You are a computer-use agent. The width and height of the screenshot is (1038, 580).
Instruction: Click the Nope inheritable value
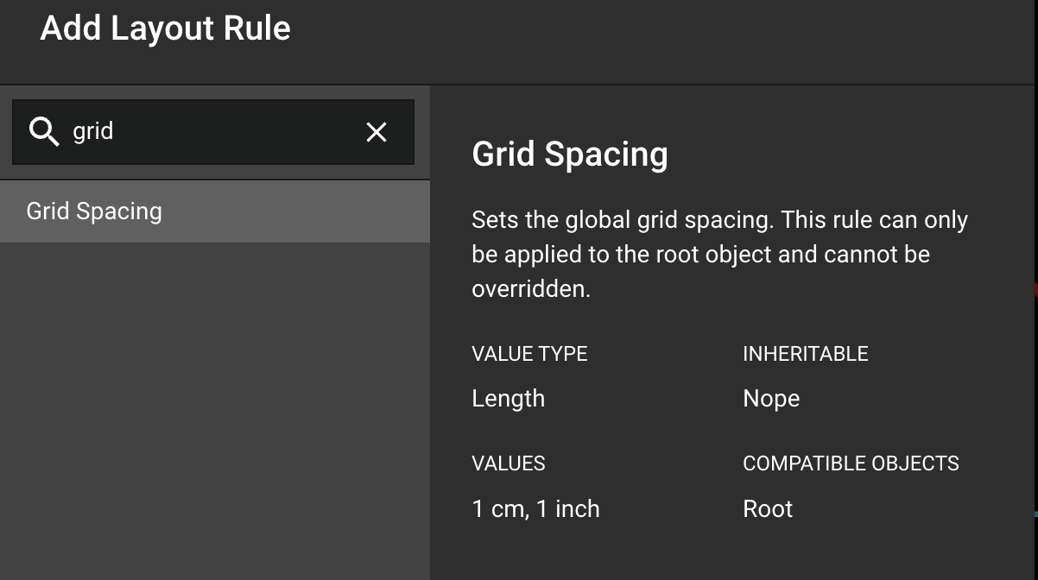[770, 399]
